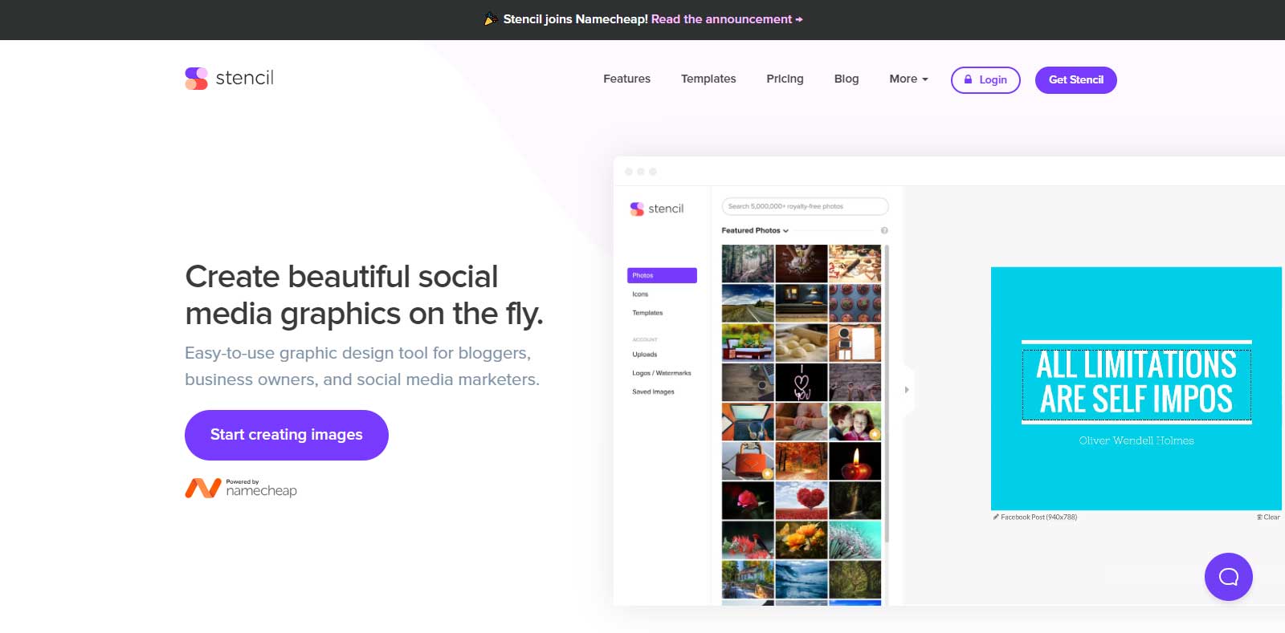Click the Login button

coord(985,80)
